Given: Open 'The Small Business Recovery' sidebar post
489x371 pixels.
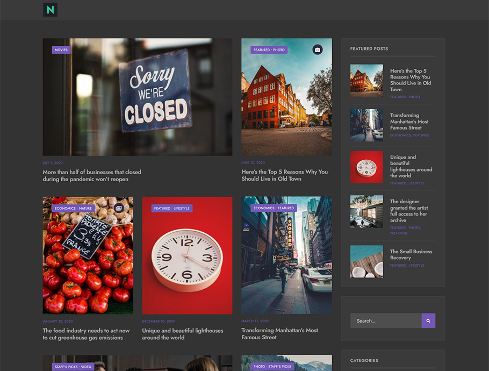Looking at the screenshot, I should pos(411,254).
